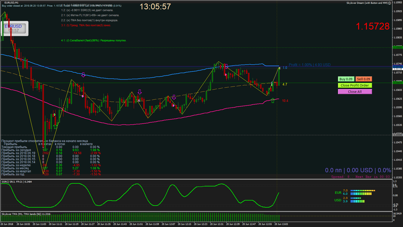Viewport: 403px width, 227px height.
Task: Click the yellow 4.7 label on the green line
Action: point(285,84)
